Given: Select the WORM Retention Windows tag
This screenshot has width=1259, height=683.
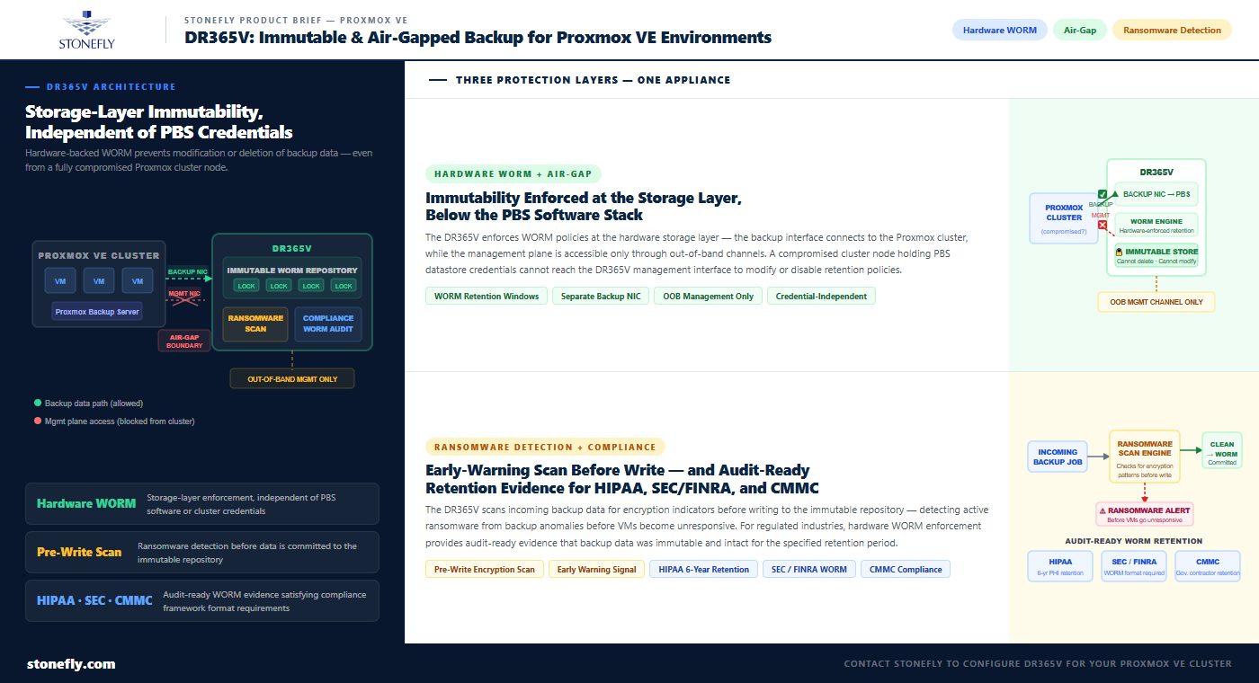Looking at the screenshot, I should (487, 296).
